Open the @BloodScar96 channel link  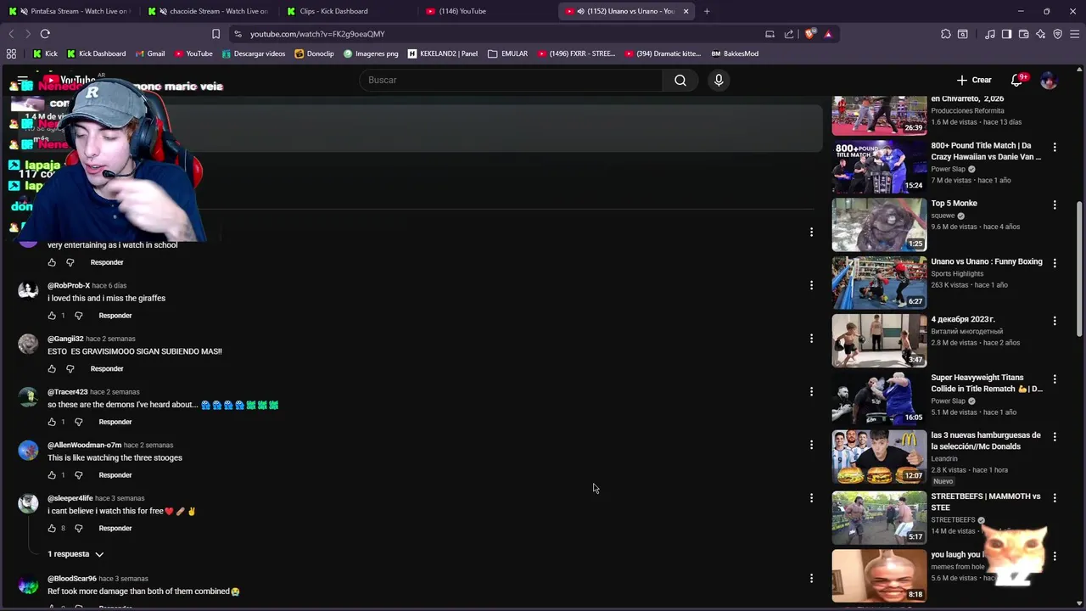tap(72, 579)
